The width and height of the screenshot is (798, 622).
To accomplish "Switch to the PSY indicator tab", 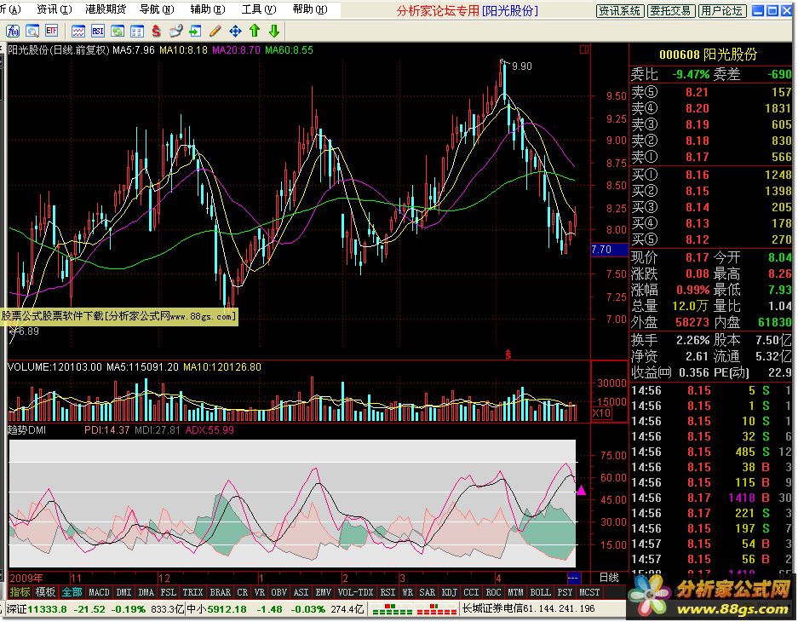I will pos(565,592).
